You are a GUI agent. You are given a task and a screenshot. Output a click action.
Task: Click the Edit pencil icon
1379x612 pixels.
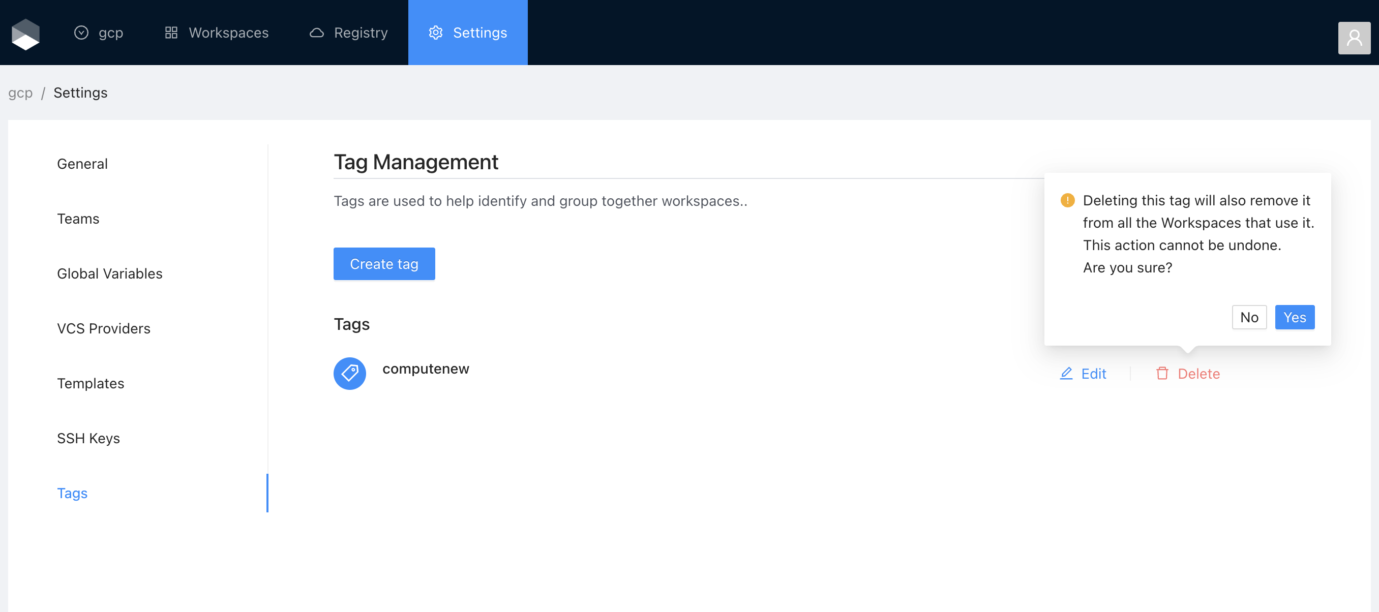1066,374
